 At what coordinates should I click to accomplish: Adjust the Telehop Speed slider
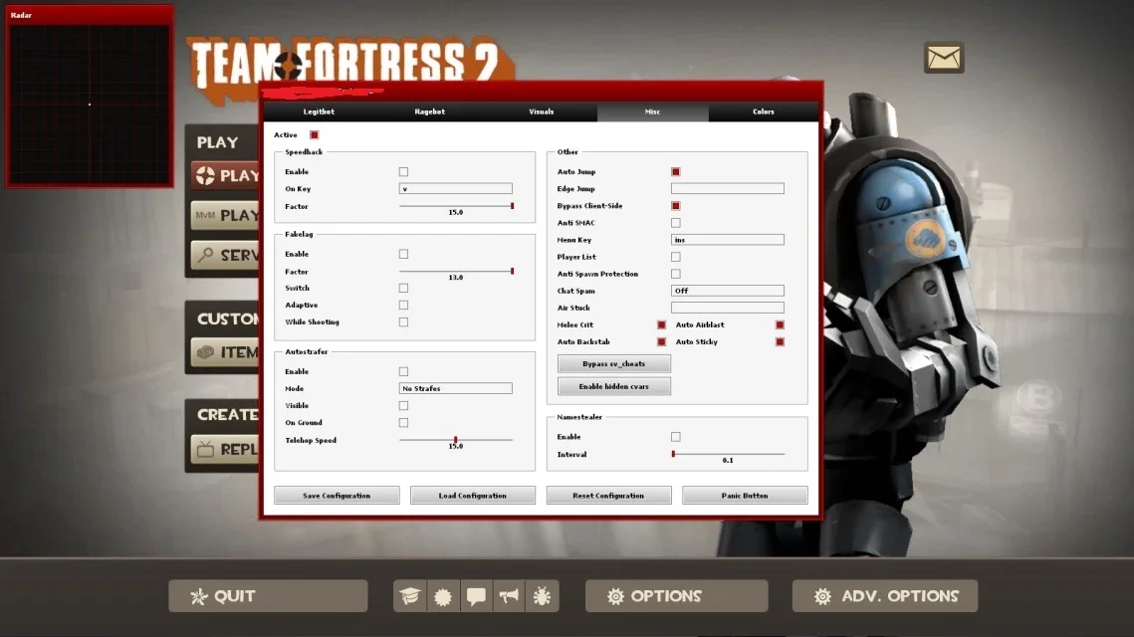[x=456, y=440]
